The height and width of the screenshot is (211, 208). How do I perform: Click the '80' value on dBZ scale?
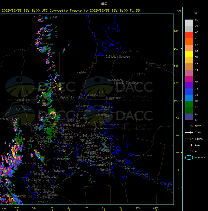coord(196,20)
